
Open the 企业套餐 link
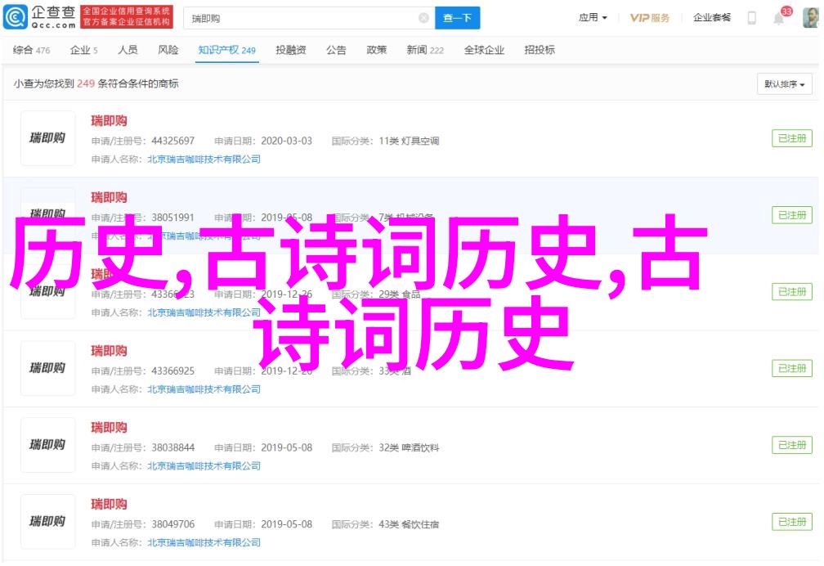[711, 17]
